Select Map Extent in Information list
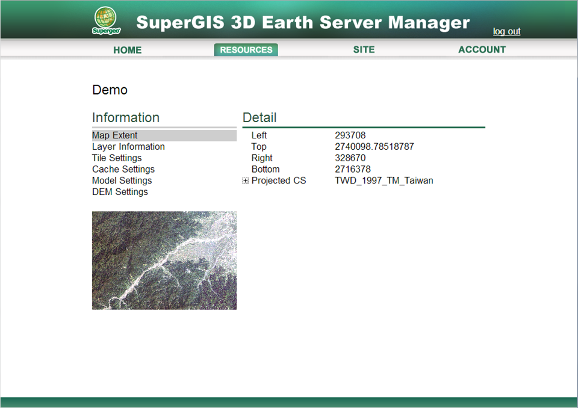The width and height of the screenshot is (578, 408). pyautogui.click(x=164, y=135)
